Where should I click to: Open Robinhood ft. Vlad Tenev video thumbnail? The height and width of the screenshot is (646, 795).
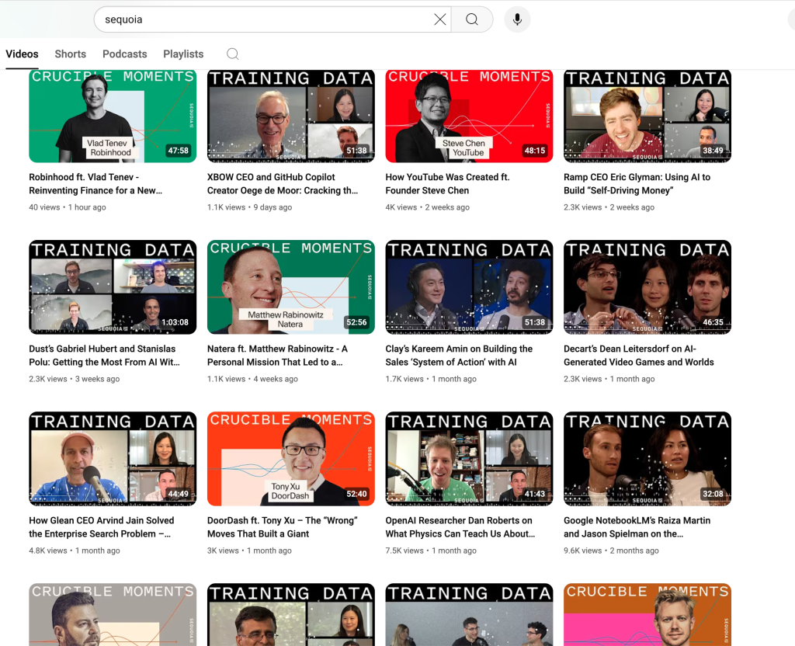tap(113, 116)
